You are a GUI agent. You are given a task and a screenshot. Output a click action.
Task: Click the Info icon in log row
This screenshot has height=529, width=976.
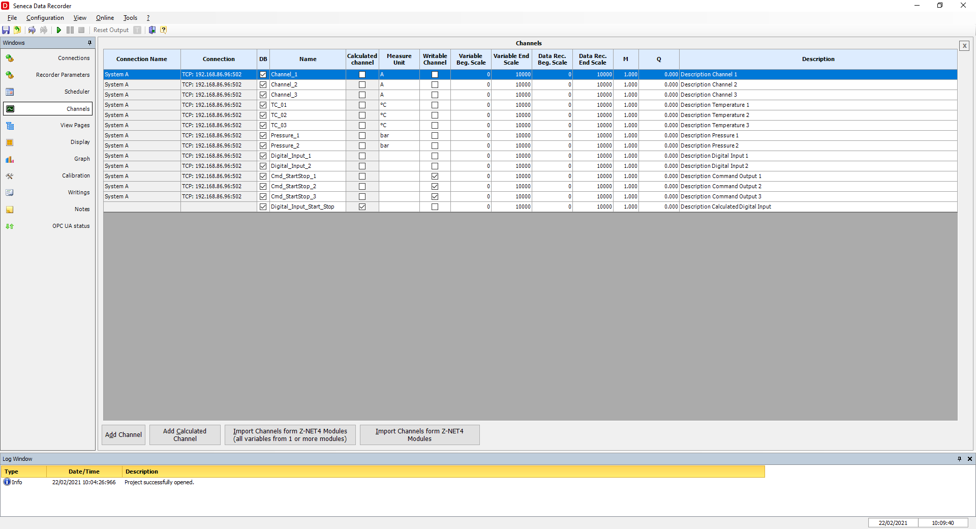tap(7, 482)
